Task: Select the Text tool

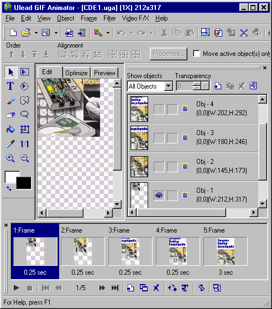Action: coord(11,86)
